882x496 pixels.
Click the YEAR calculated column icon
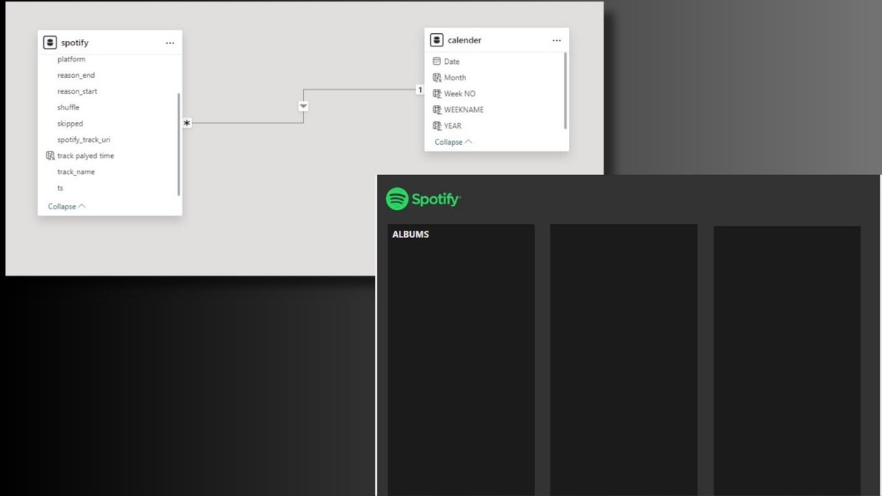(x=437, y=126)
